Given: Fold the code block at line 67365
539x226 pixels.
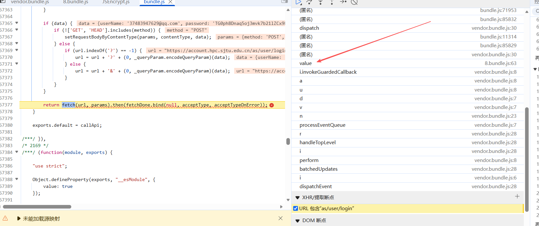Looking at the screenshot, I should (x=17, y=23).
